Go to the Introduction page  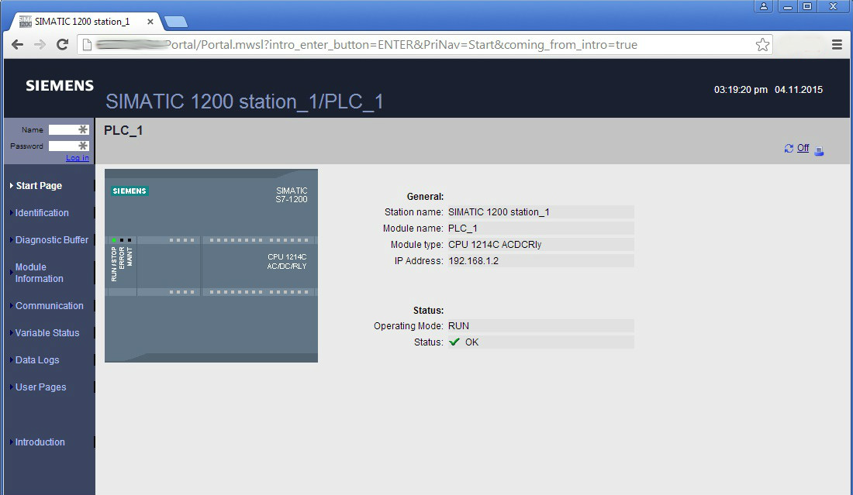point(40,442)
